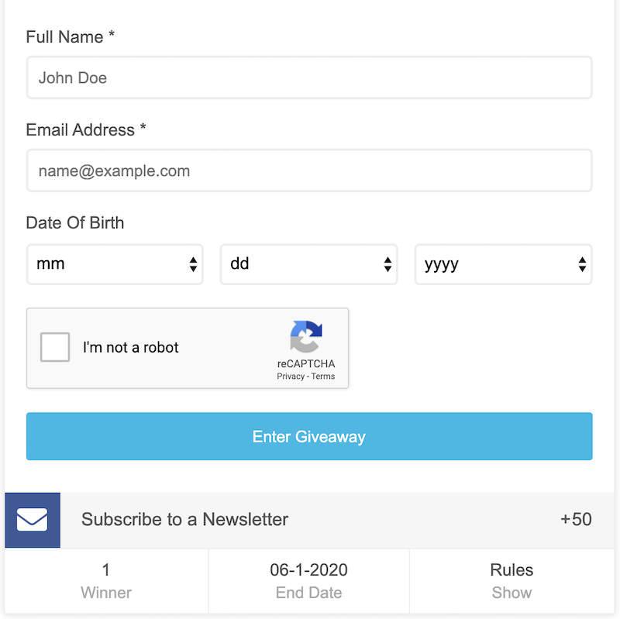This screenshot has height=619, width=620.
Task: Open the year (yyyy) dropdown
Action: tap(503, 264)
